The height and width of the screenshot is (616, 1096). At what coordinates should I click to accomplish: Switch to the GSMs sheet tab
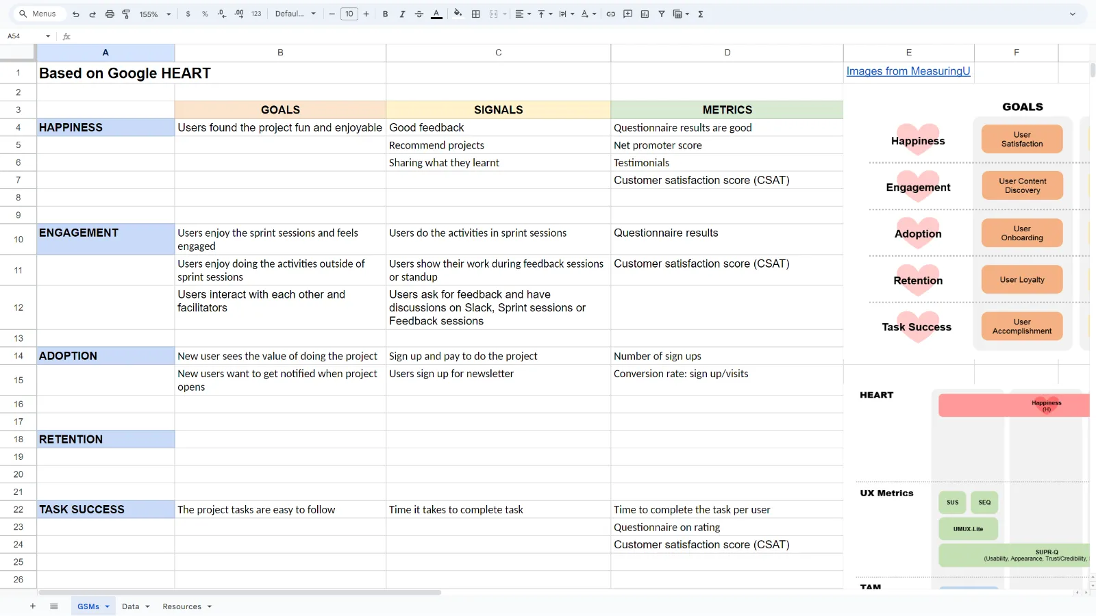[88, 606]
